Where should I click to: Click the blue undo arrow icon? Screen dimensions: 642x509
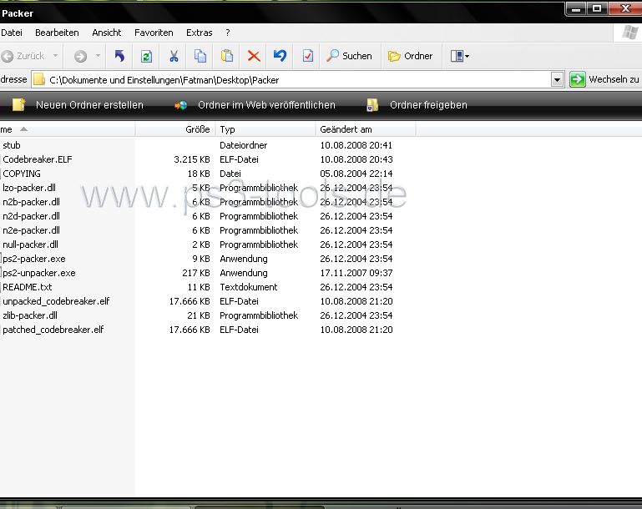coord(280,56)
